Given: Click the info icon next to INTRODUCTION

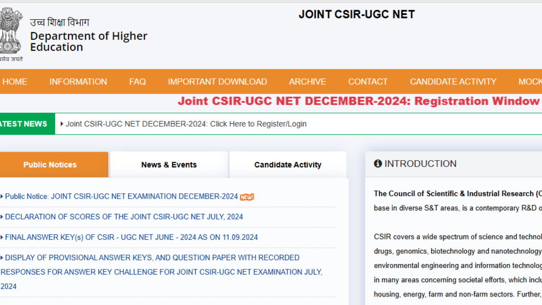Looking at the screenshot, I should click(x=378, y=164).
